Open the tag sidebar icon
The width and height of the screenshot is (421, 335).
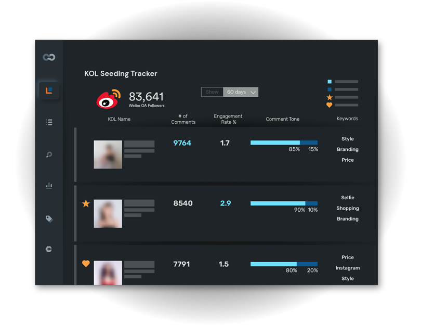coord(49,218)
